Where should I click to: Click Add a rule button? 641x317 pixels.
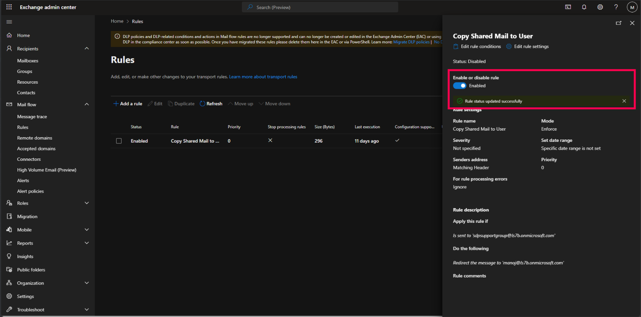(128, 104)
